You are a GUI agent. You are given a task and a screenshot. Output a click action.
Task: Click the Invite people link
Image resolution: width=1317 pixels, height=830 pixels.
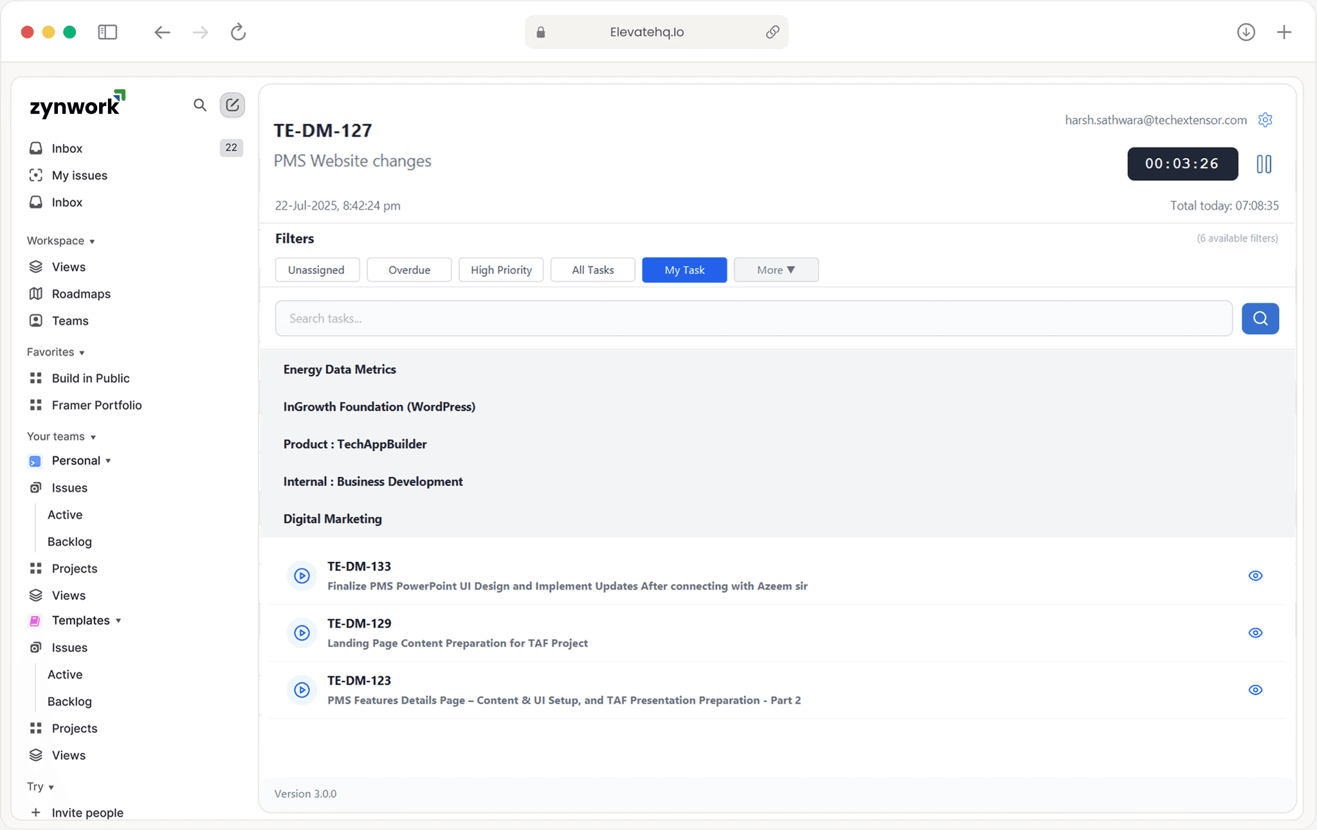[x=88, y=812]
